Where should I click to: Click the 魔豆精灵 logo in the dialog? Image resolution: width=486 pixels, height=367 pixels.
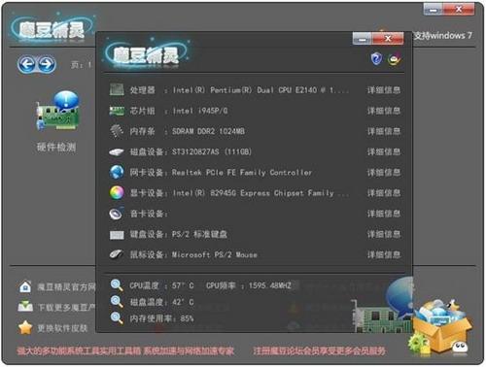pos(147,52)
